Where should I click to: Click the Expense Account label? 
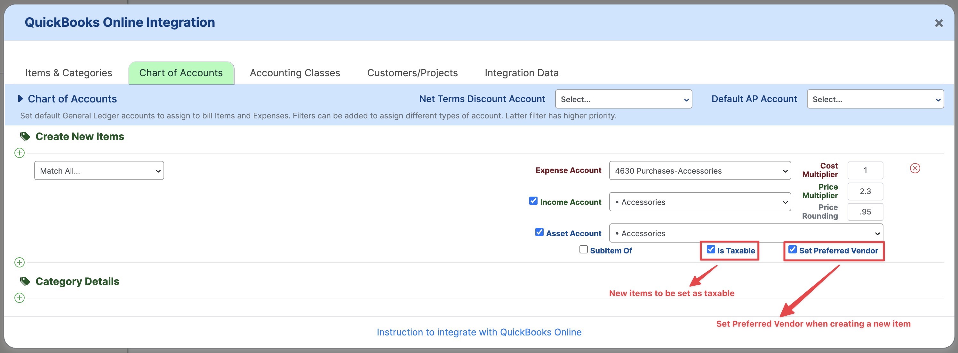coord(568,170)
